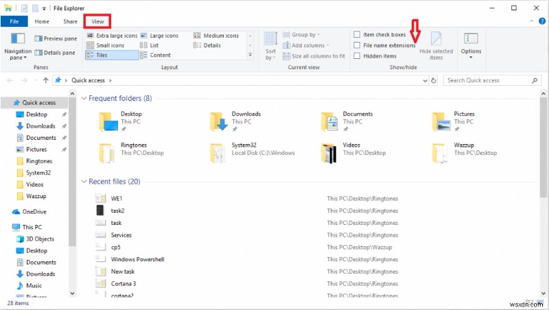Screen dimensions: 549x310
Task: Open 3D Objects in the sidebar
Action: (x=36, y=239)
